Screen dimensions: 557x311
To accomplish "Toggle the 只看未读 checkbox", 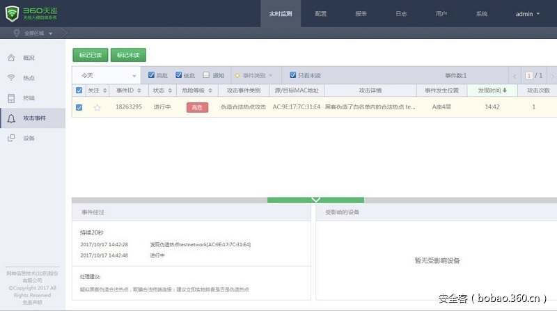I will [x=292, y=75].
